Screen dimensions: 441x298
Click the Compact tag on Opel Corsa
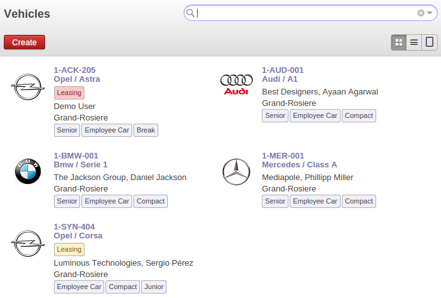pyautogui.click(x=123, y=287)
